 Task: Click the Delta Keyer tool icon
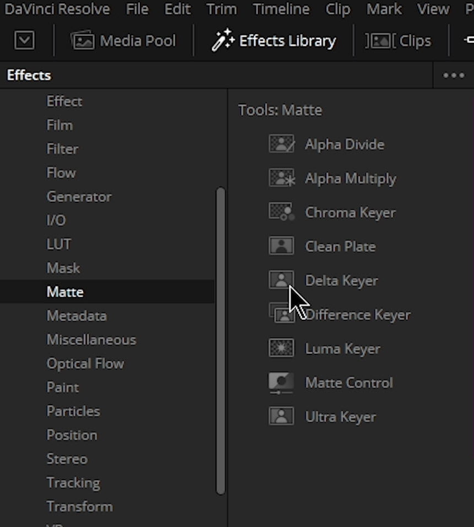pos(282,279)
